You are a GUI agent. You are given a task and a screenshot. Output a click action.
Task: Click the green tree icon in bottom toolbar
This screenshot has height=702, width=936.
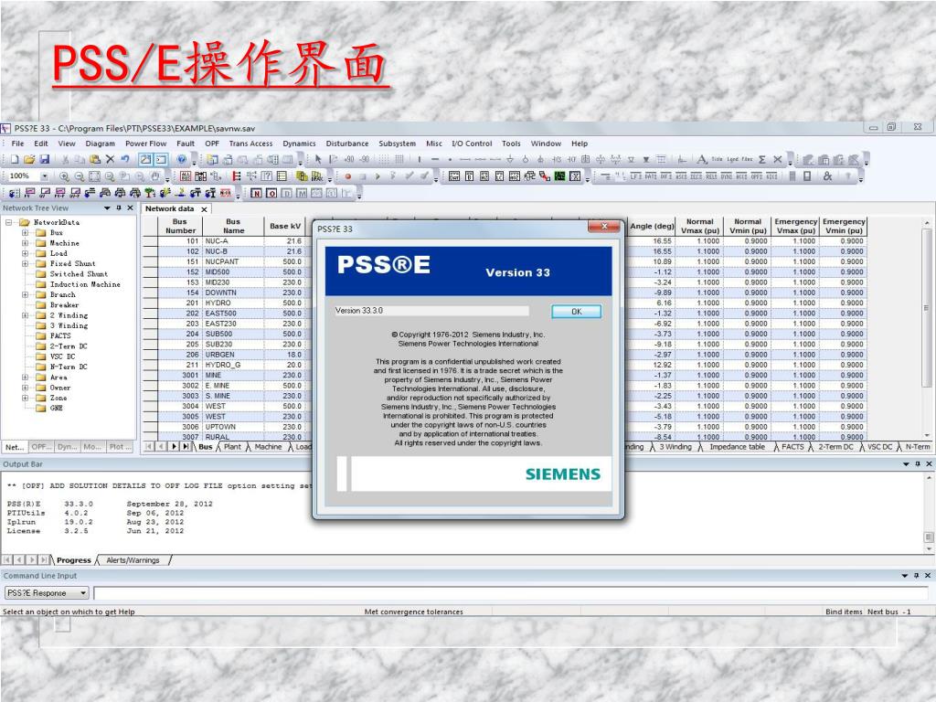point(150,193)
